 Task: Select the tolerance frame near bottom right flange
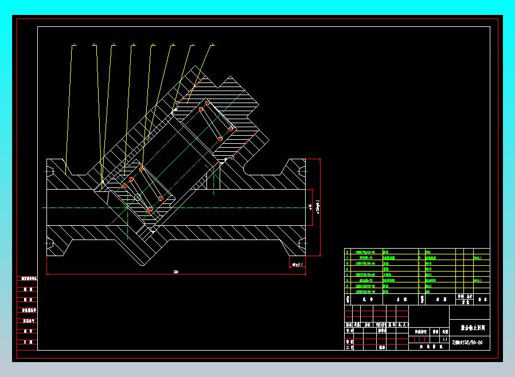298,265
